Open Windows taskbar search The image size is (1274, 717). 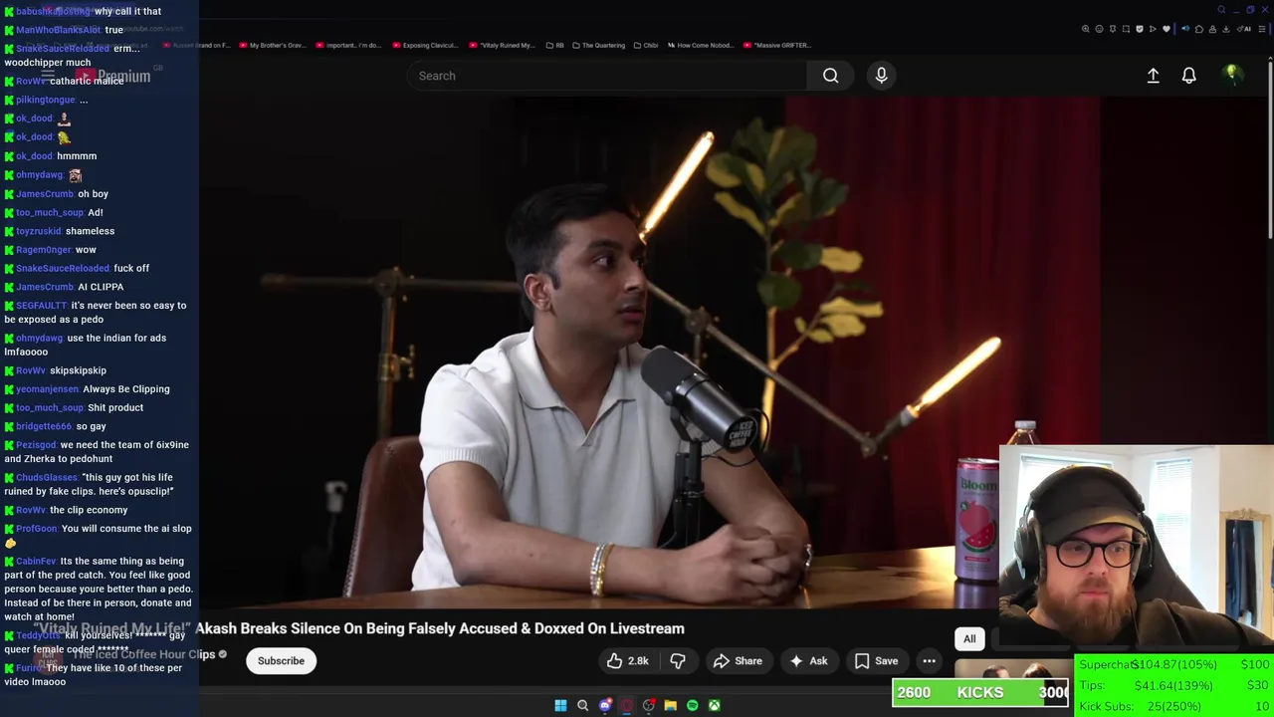click(x=583, y=705)
